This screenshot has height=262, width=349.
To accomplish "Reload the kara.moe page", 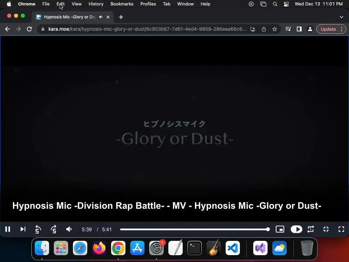I will click(x=29, y=29).
